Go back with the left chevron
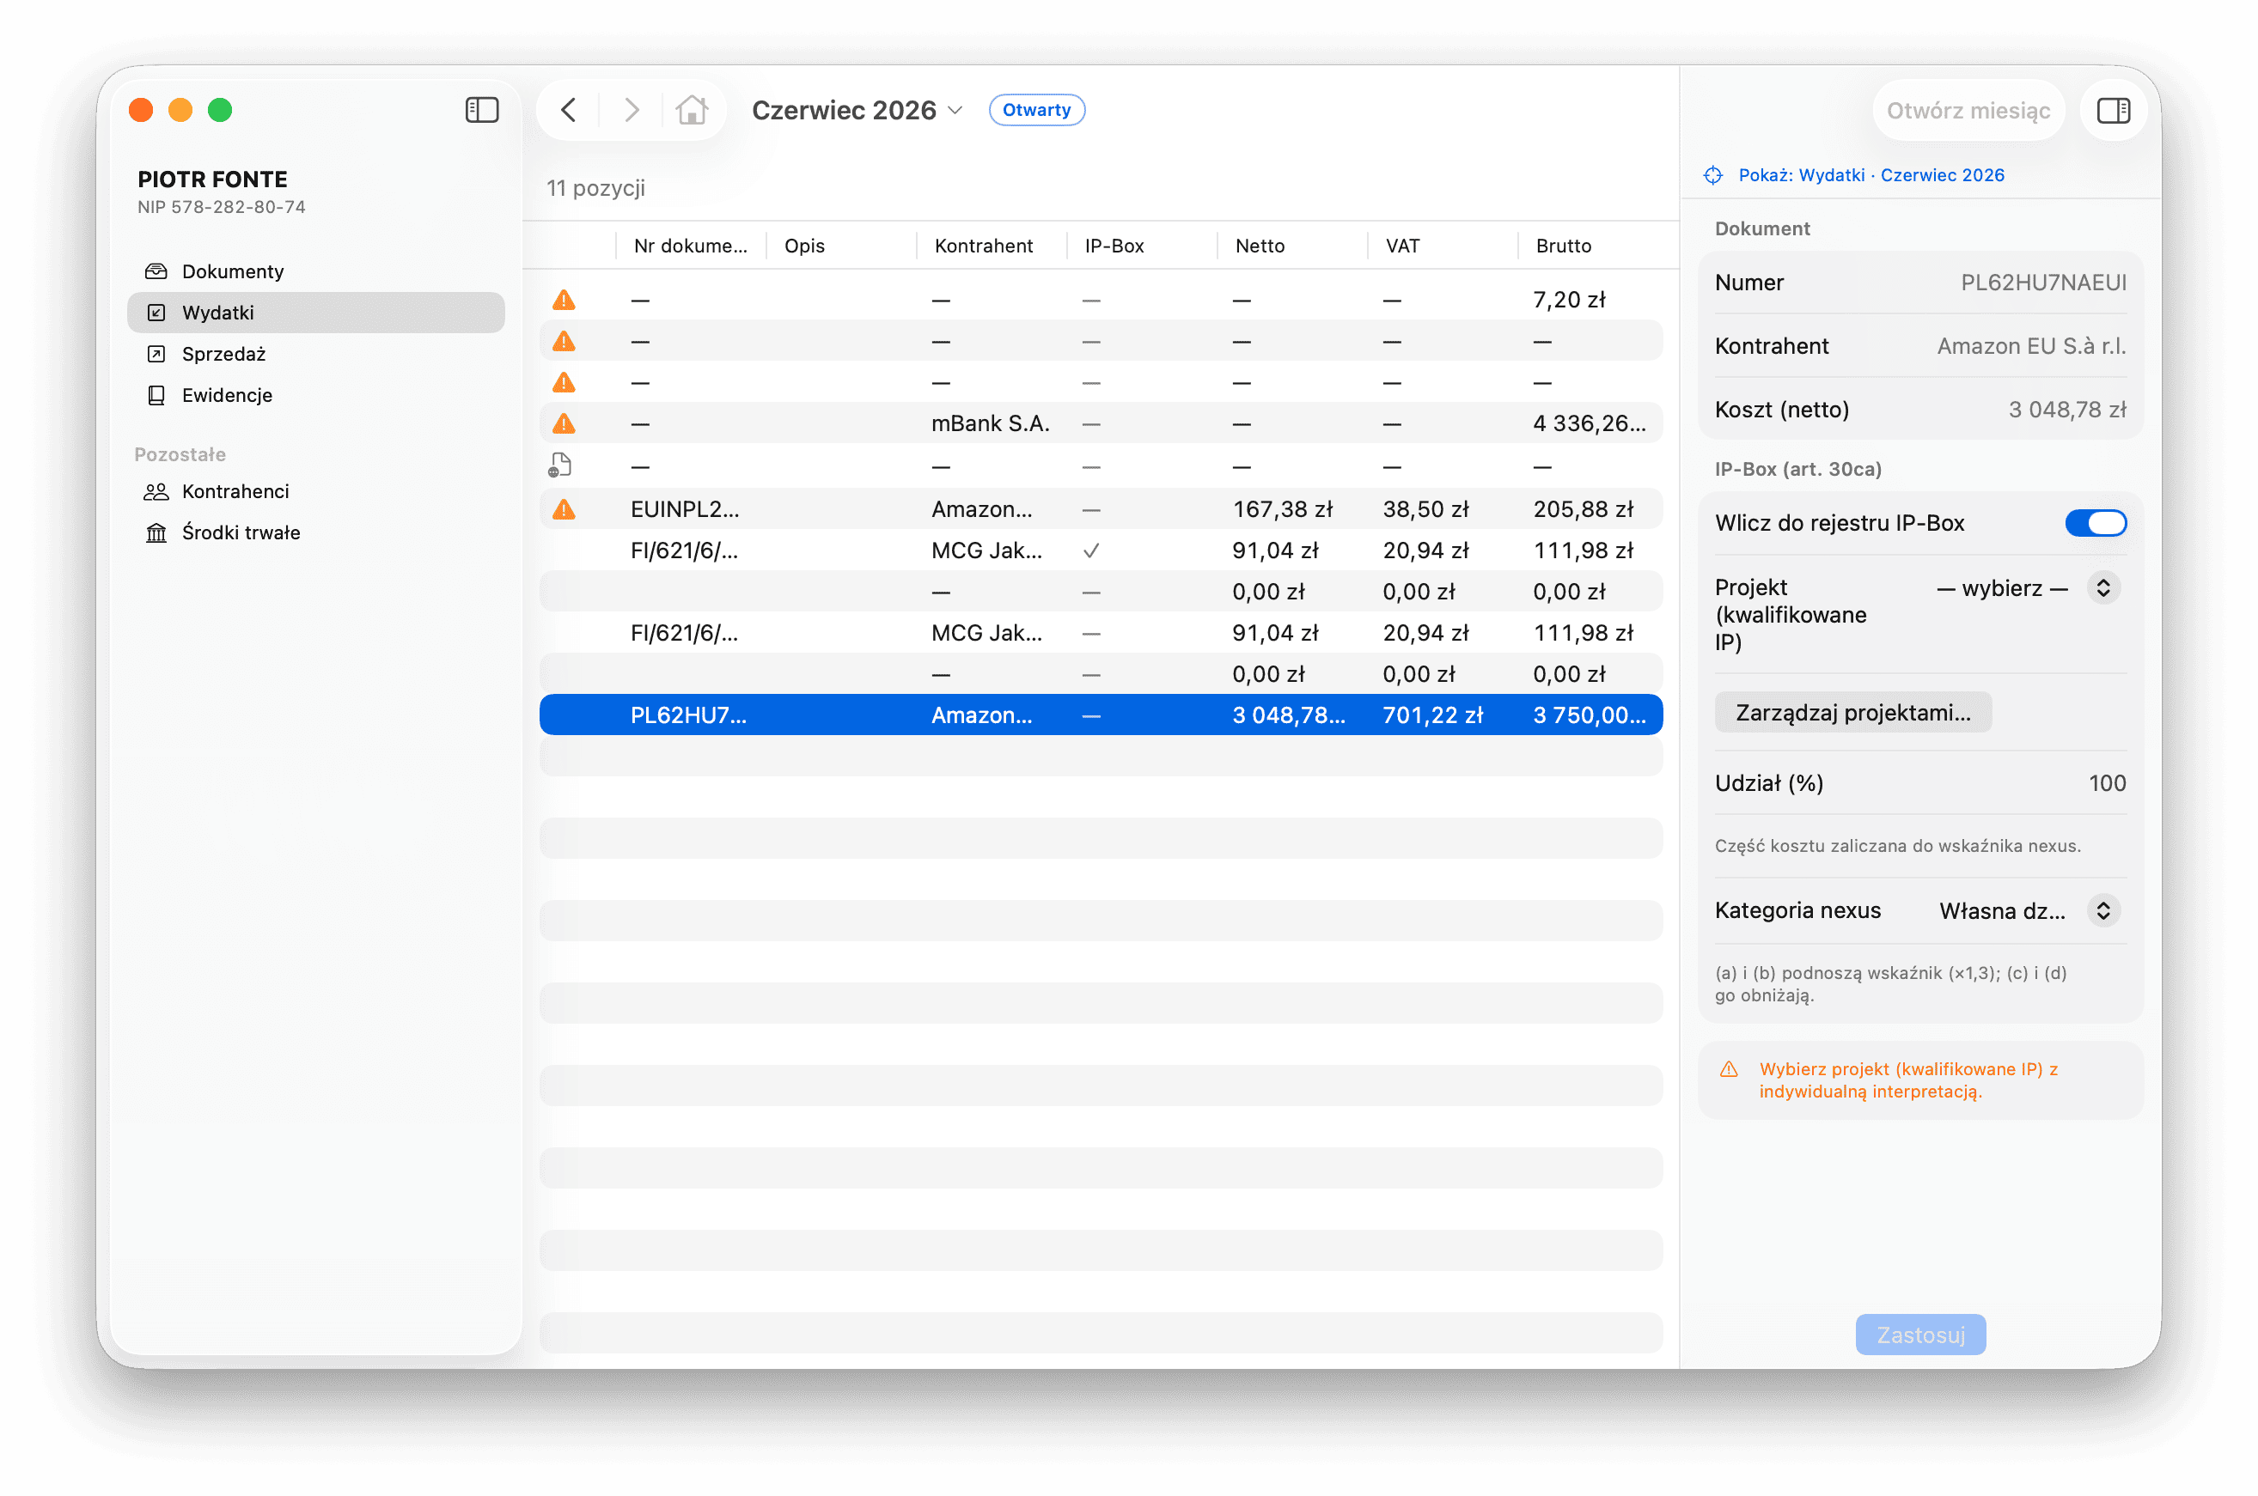This screenshot has height=1496, width=2258. pos(569,110)
